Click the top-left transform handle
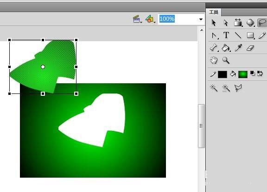This screenshot has width=267, height=192. (10, 40)
